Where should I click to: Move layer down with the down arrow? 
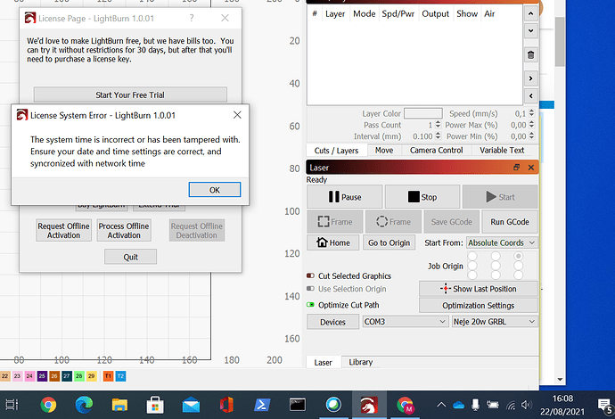point(530,30)
